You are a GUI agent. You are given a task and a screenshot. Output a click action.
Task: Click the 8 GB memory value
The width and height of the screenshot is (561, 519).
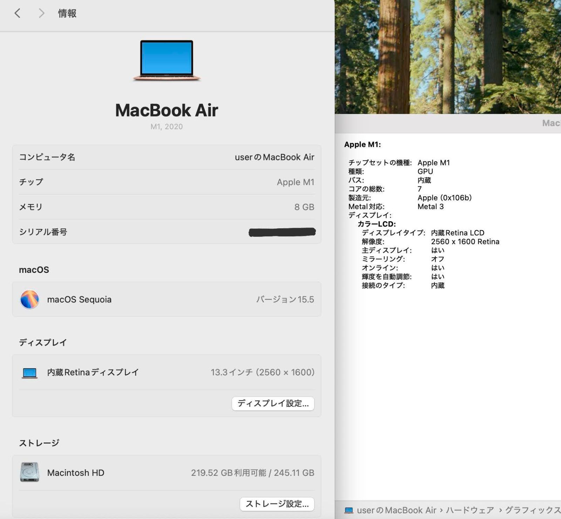(304, 207)
